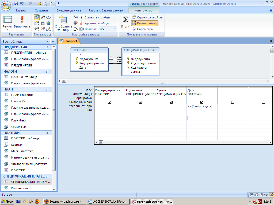Click the table pane horizontal scrollbar thumb

(x=64, y=81)
